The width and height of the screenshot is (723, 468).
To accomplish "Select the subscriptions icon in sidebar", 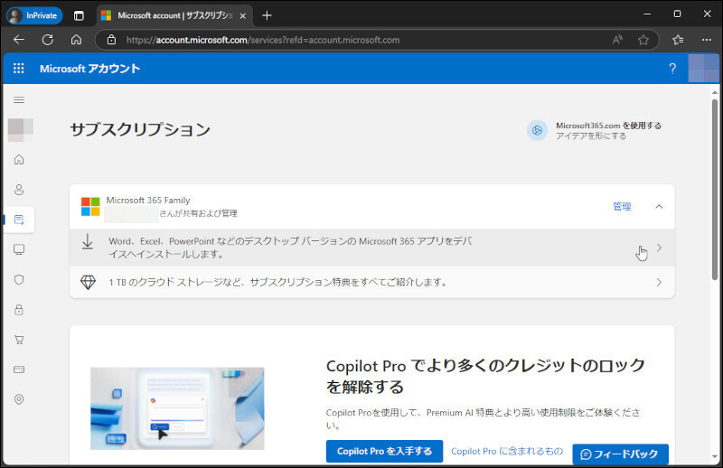I will [x=19, y=220].
